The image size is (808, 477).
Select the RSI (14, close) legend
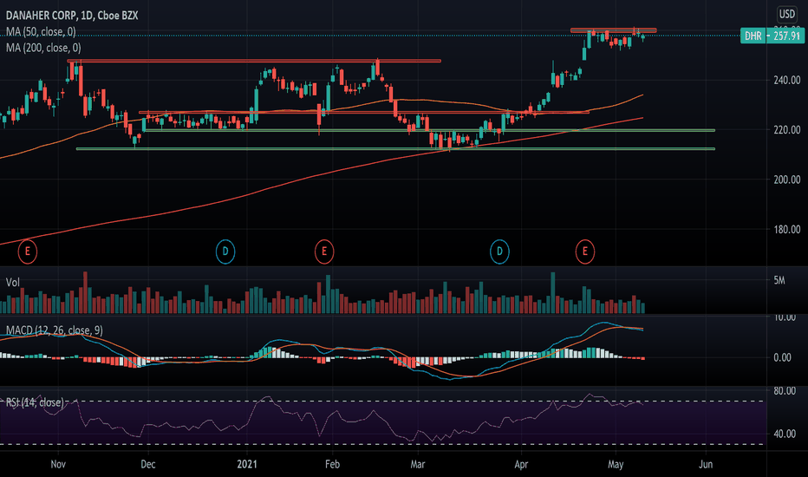pyautogui.click(x=35, y=402)
